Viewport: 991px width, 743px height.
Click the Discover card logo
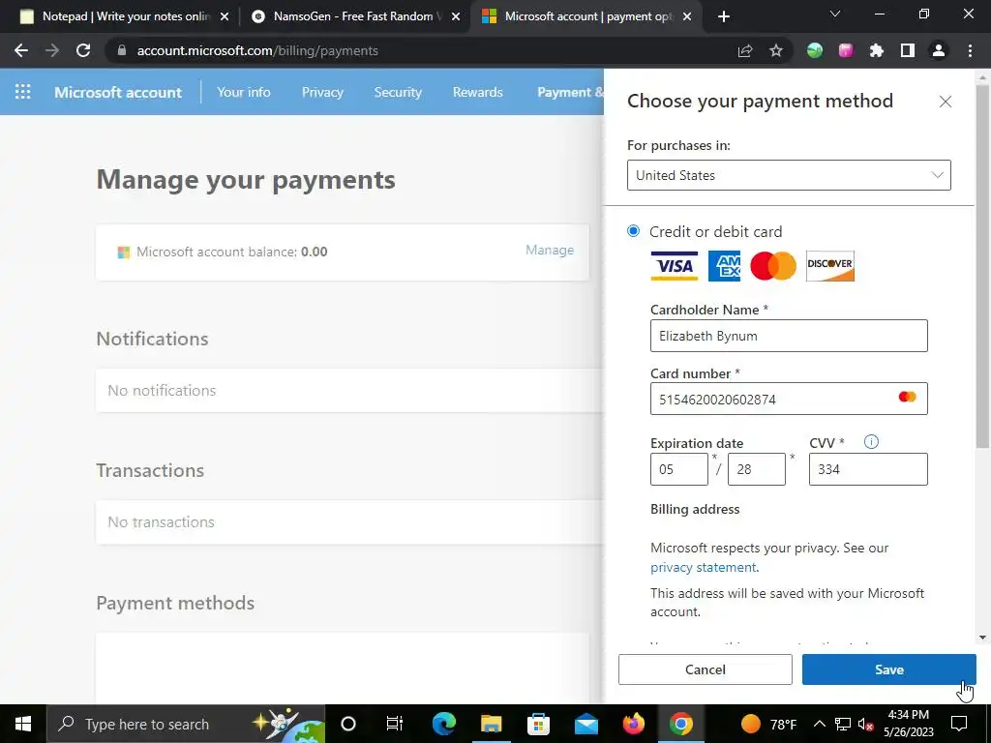pos(829,266)
